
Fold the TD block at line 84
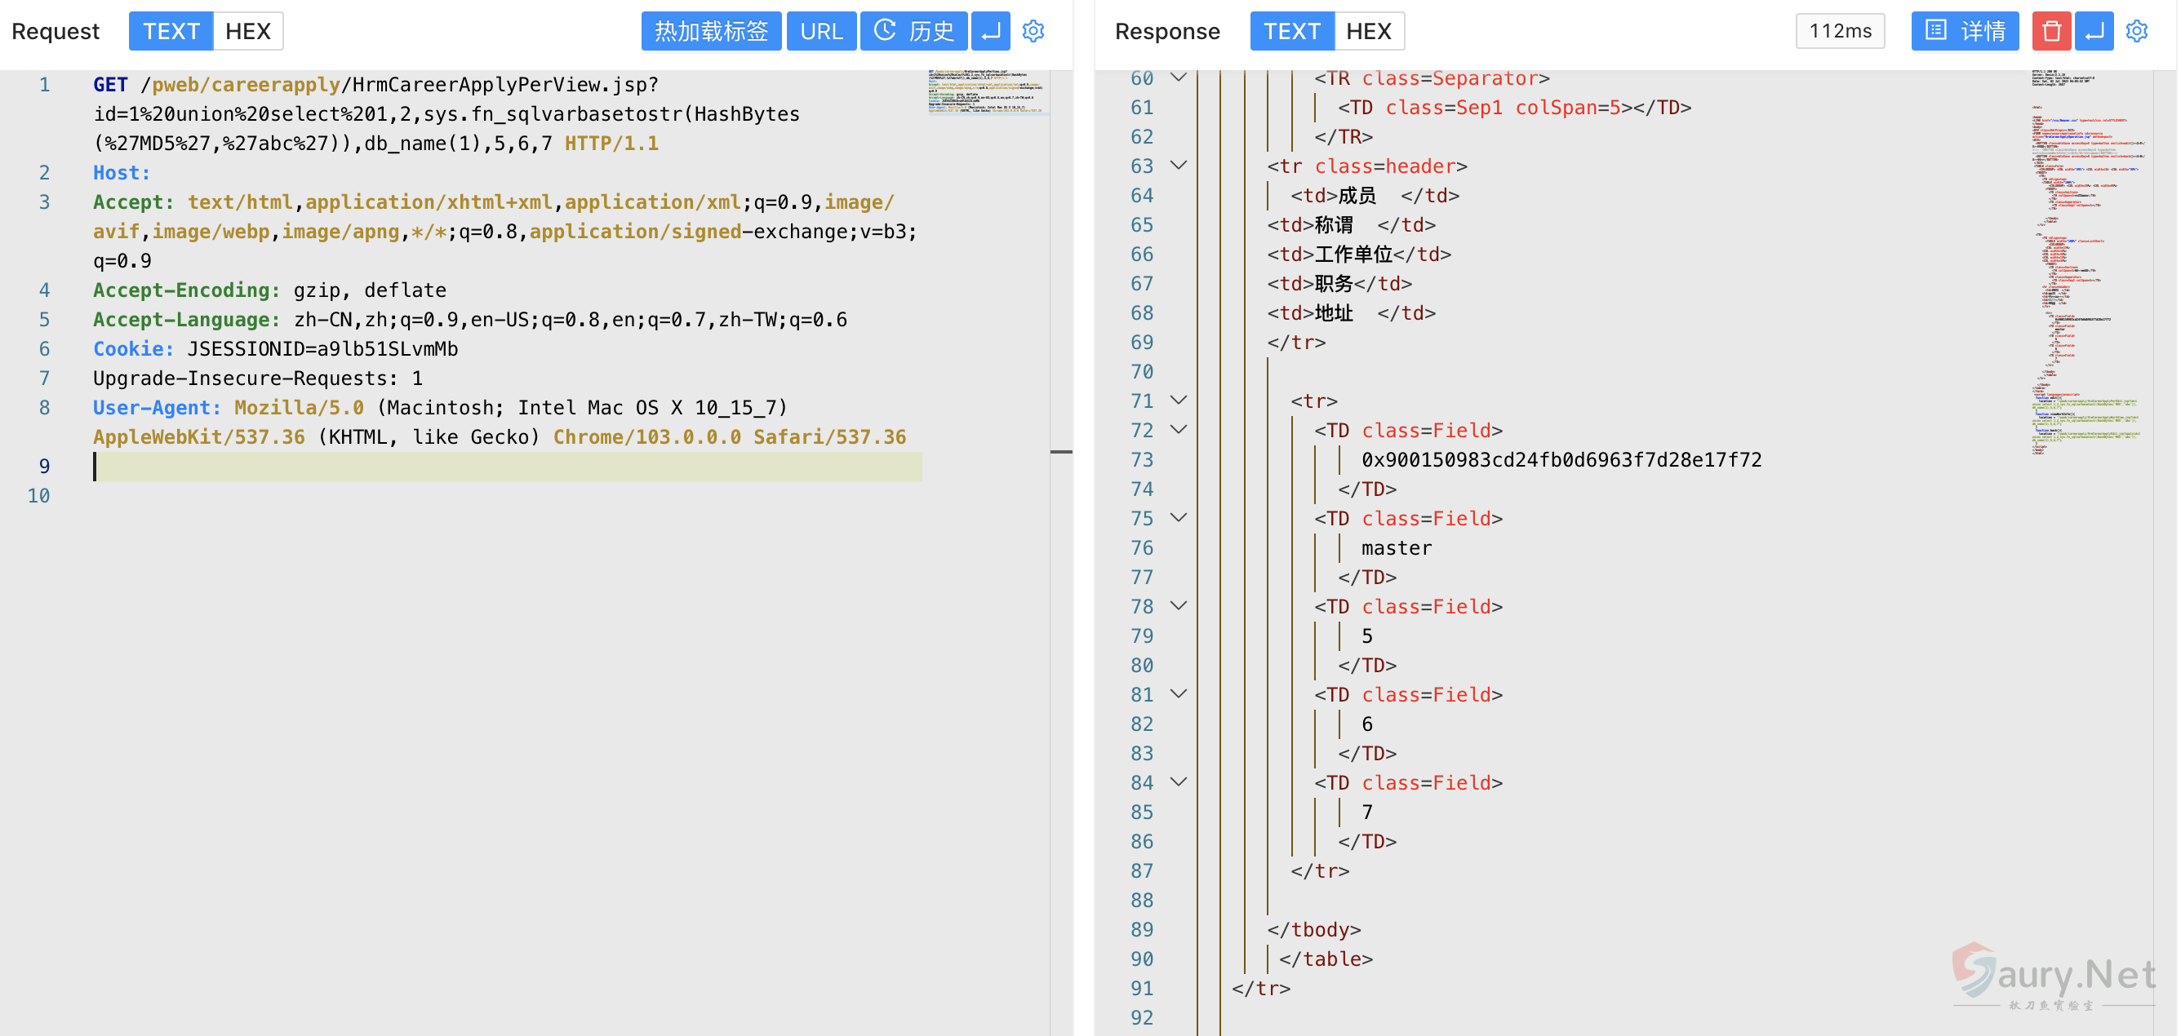[1179, 782]
